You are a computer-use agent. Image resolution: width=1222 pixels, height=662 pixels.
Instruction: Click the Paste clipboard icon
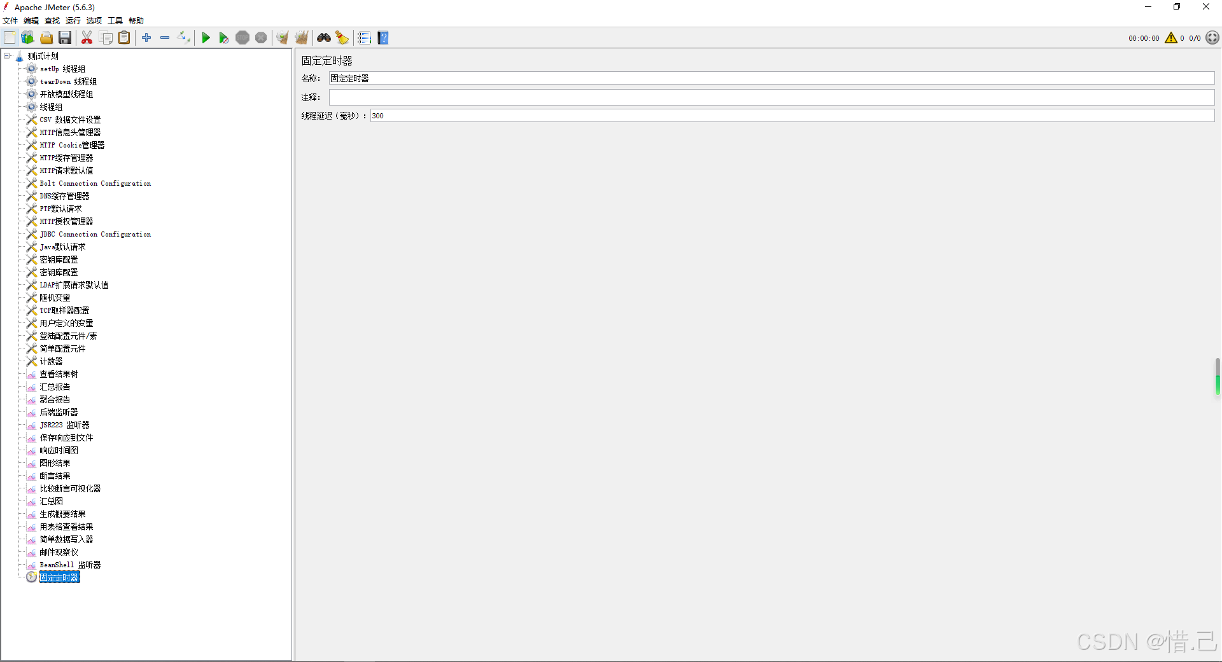125,38
